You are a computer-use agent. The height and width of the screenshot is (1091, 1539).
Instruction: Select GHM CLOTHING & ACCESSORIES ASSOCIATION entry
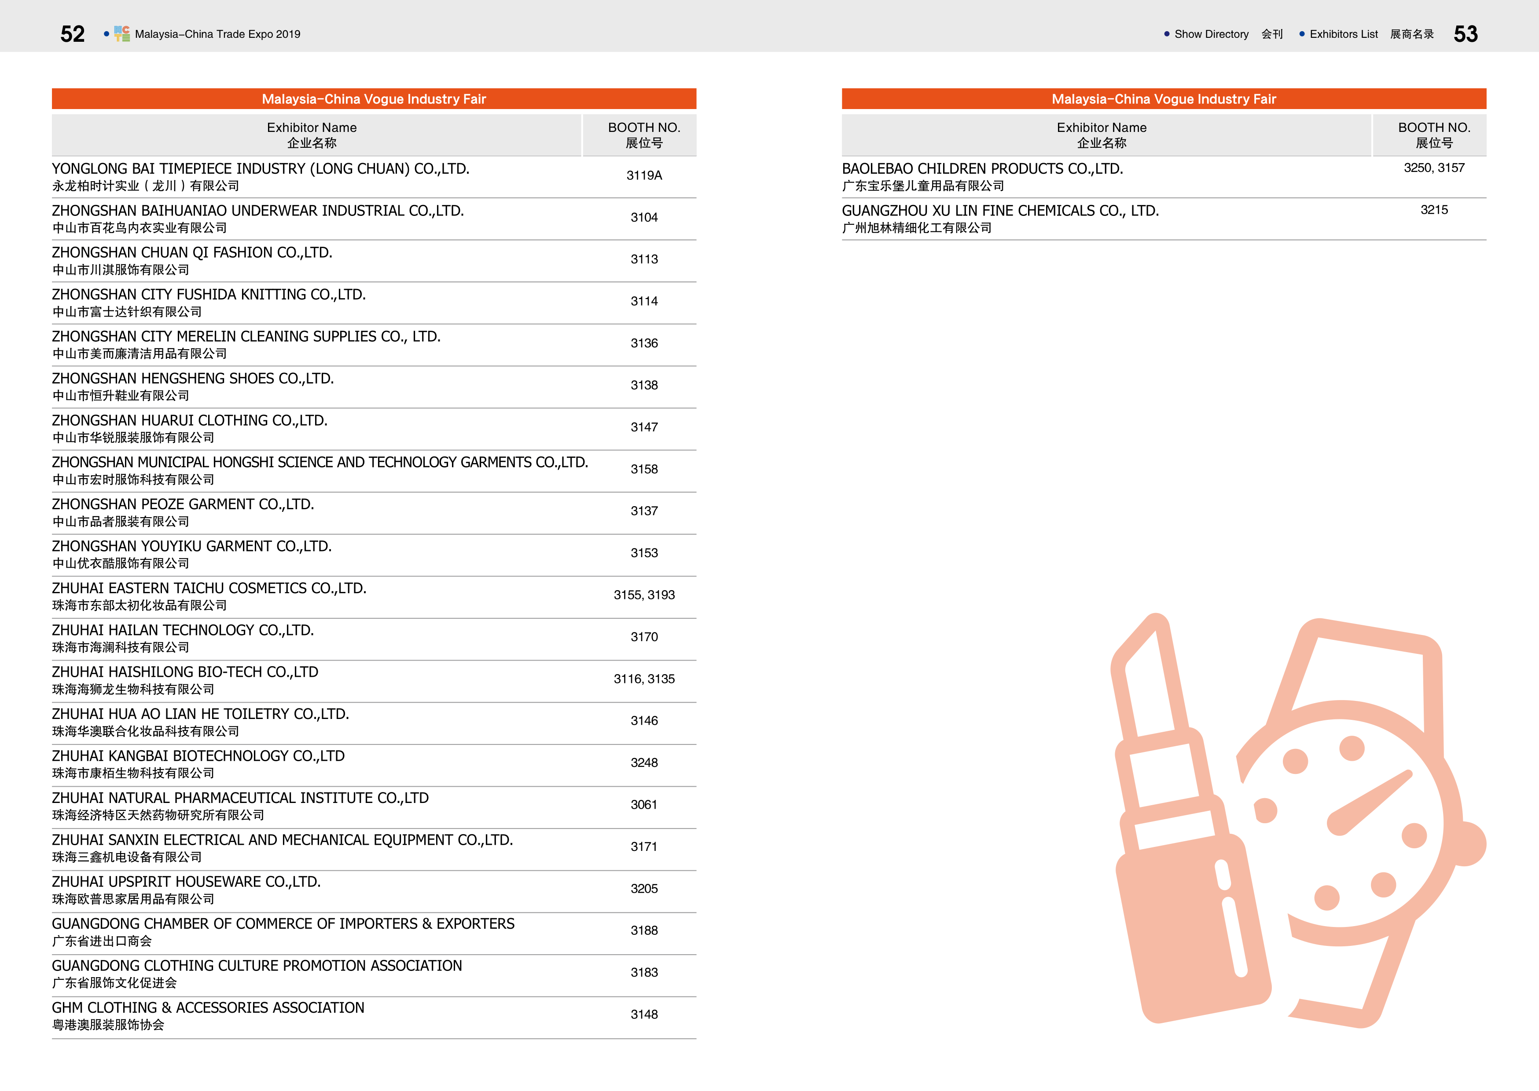pos(209,1016)
